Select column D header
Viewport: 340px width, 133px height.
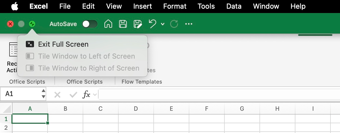136,109
